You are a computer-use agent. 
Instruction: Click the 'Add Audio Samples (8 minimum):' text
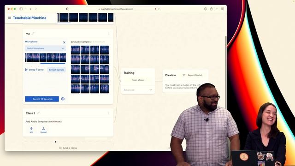(x=44, y=122)
